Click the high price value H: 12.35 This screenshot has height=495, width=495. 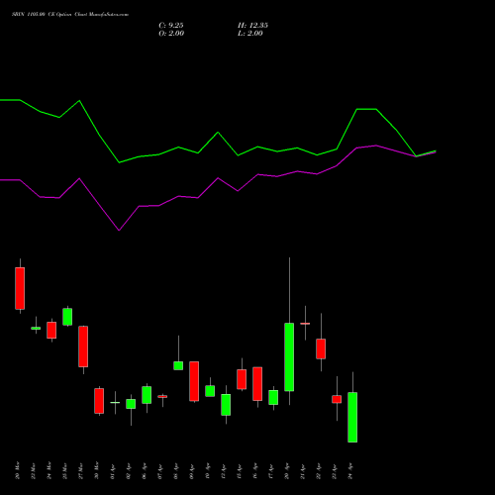point(252,26)
